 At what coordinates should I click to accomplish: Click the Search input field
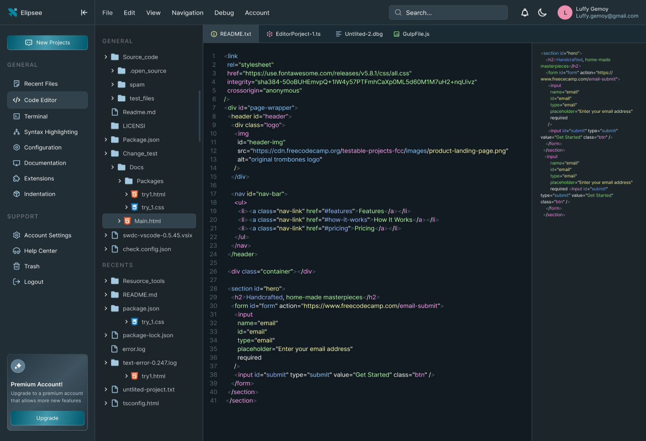point(448,13)
